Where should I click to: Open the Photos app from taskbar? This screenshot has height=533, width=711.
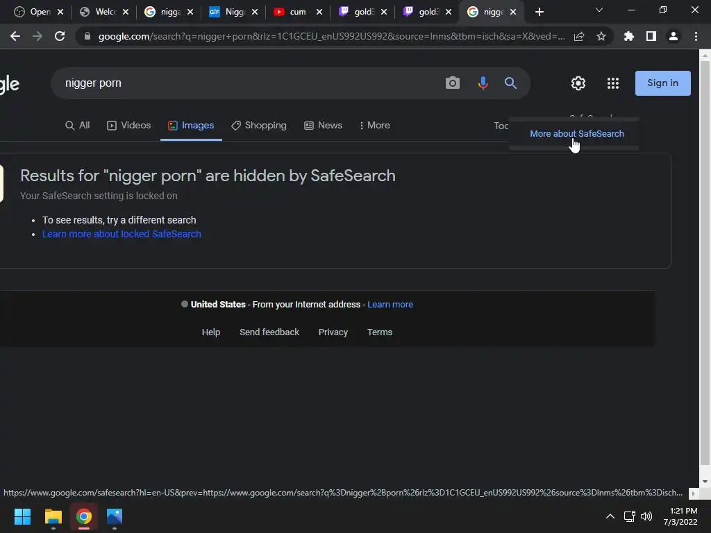(x=115, y=516)
